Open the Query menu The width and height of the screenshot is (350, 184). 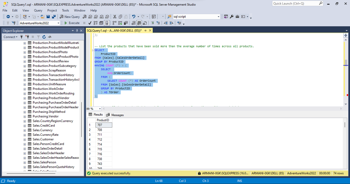click(x=38, y=10)
